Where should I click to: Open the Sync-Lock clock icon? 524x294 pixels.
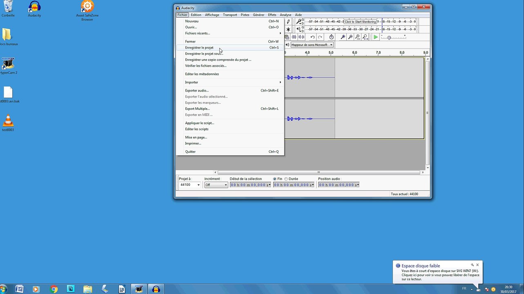[331, 37]
